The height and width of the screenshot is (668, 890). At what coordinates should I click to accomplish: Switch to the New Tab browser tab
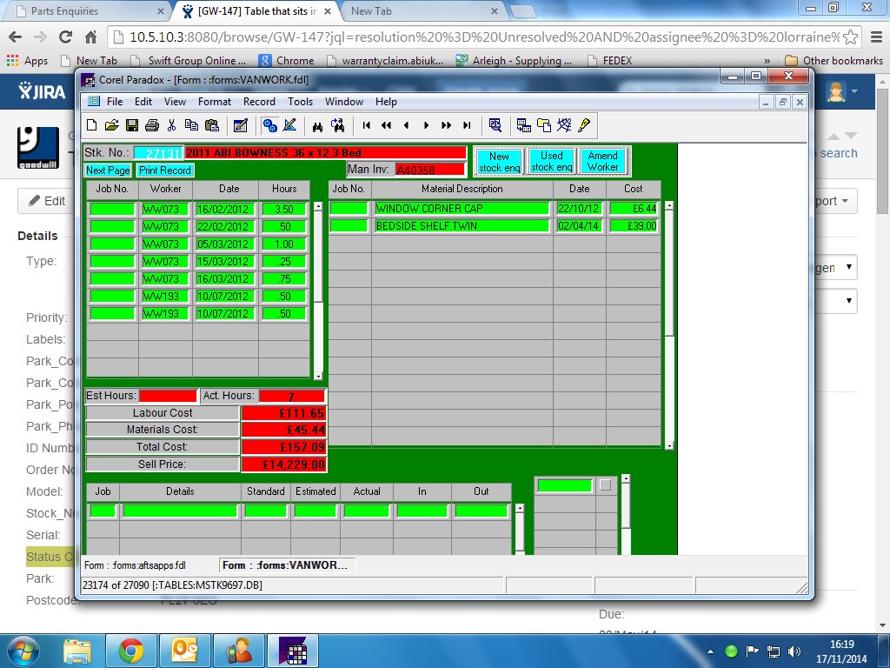(x=420, y=10)
